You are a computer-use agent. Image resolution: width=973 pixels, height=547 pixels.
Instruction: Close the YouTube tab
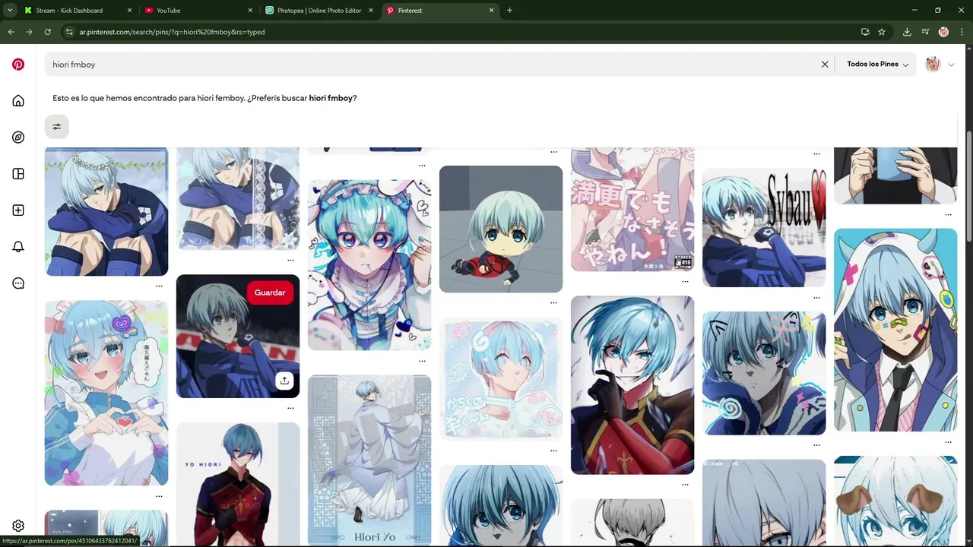point(250,11)
